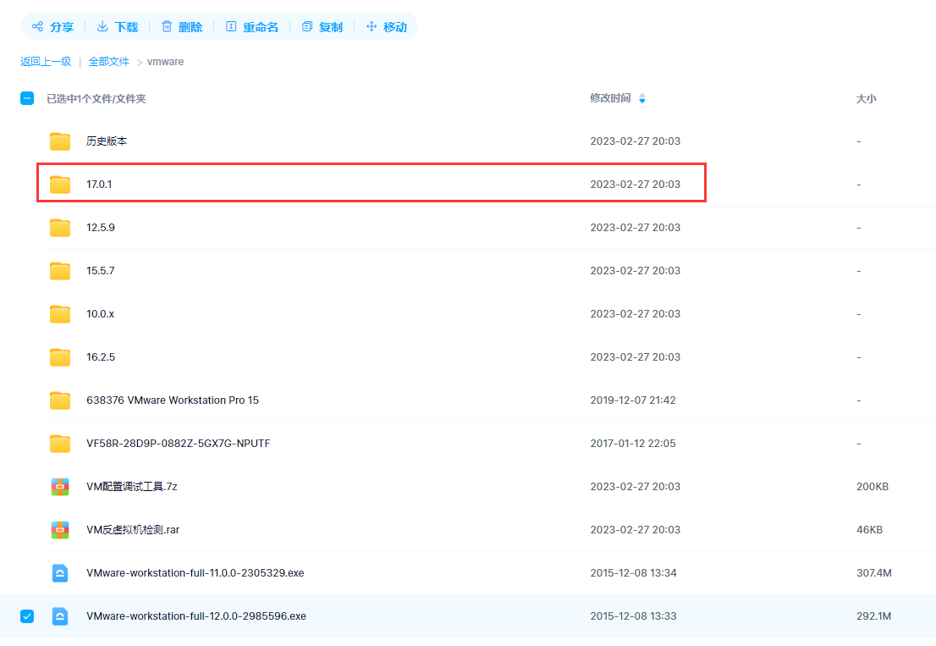Viewport: 936px width, 646px height.
Task: Open the 12.5.9 folder name
Action: click(100, 228)
